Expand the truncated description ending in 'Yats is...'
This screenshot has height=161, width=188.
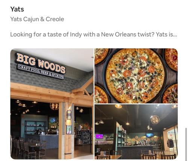[x=94, y=34]
